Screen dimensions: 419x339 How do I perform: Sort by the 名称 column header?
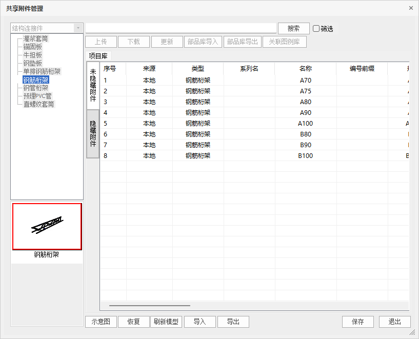[x=306, y=68]
